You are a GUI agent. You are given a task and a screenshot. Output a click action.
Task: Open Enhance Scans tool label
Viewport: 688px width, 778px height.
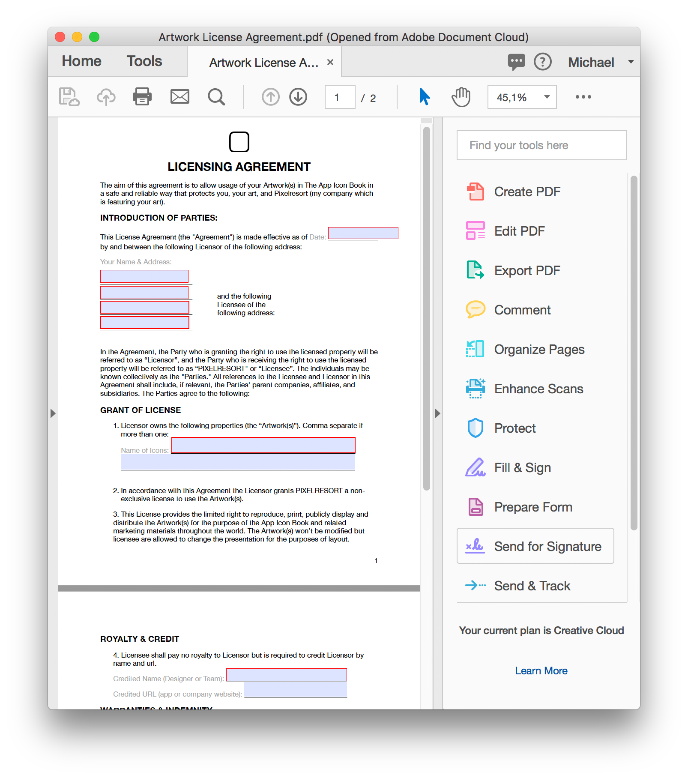[538, 389]
